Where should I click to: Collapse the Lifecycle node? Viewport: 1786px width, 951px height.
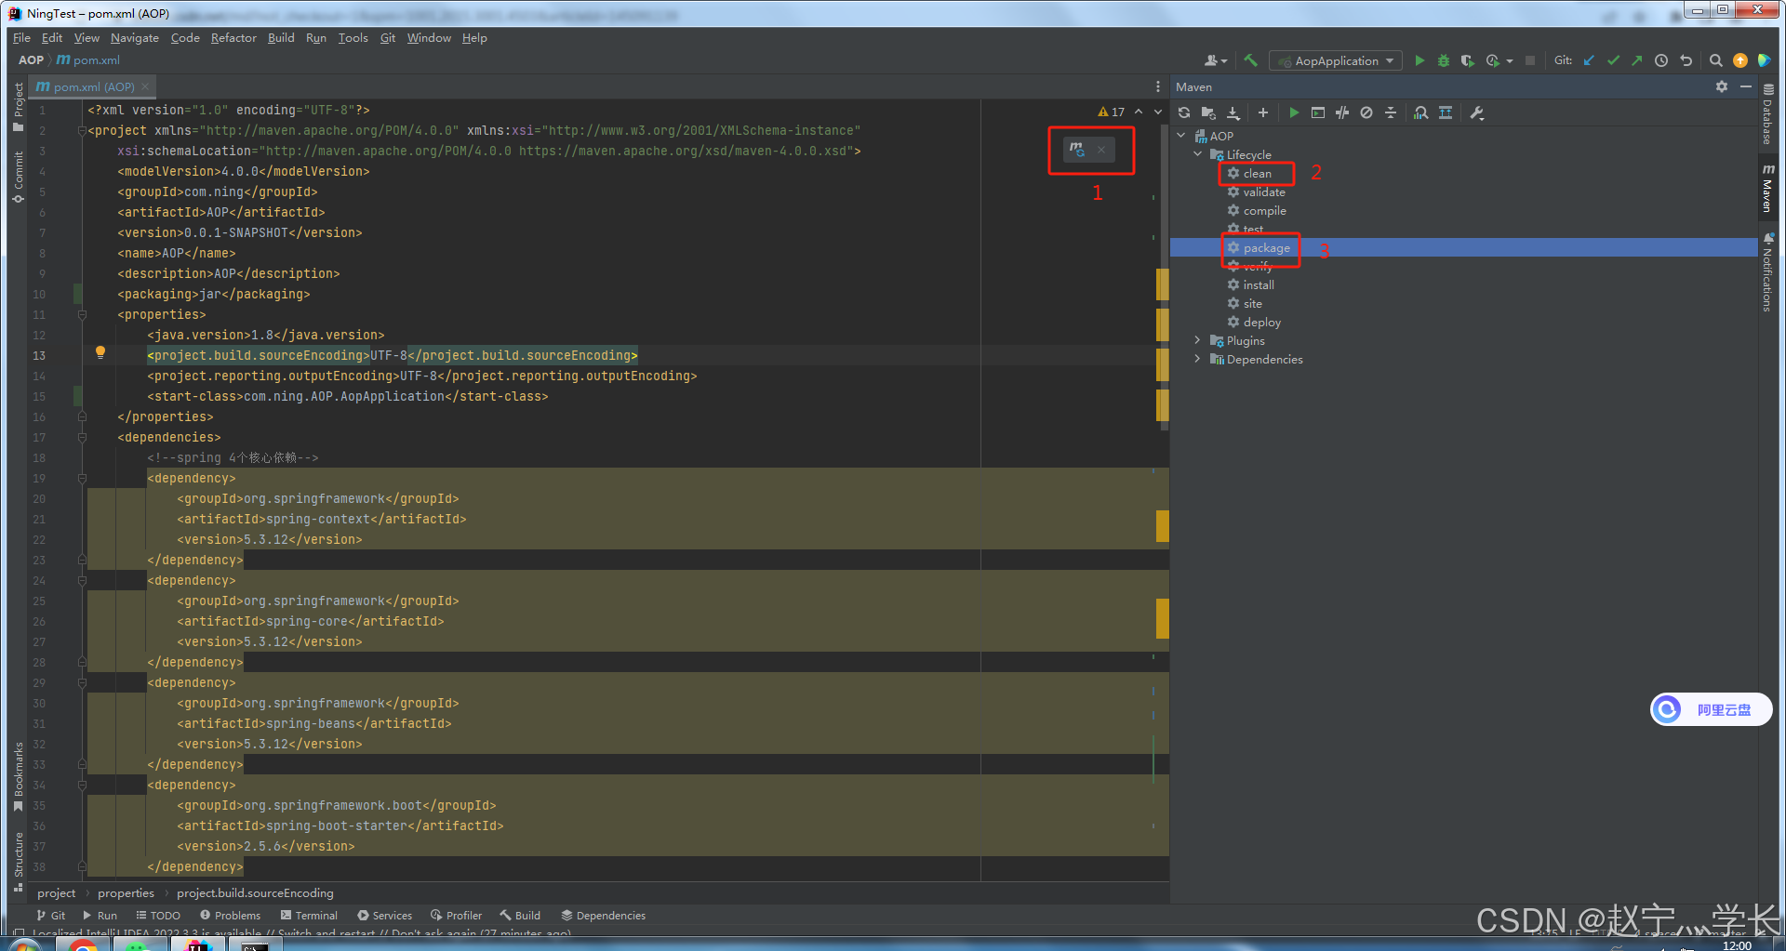tap(1198, 154)
